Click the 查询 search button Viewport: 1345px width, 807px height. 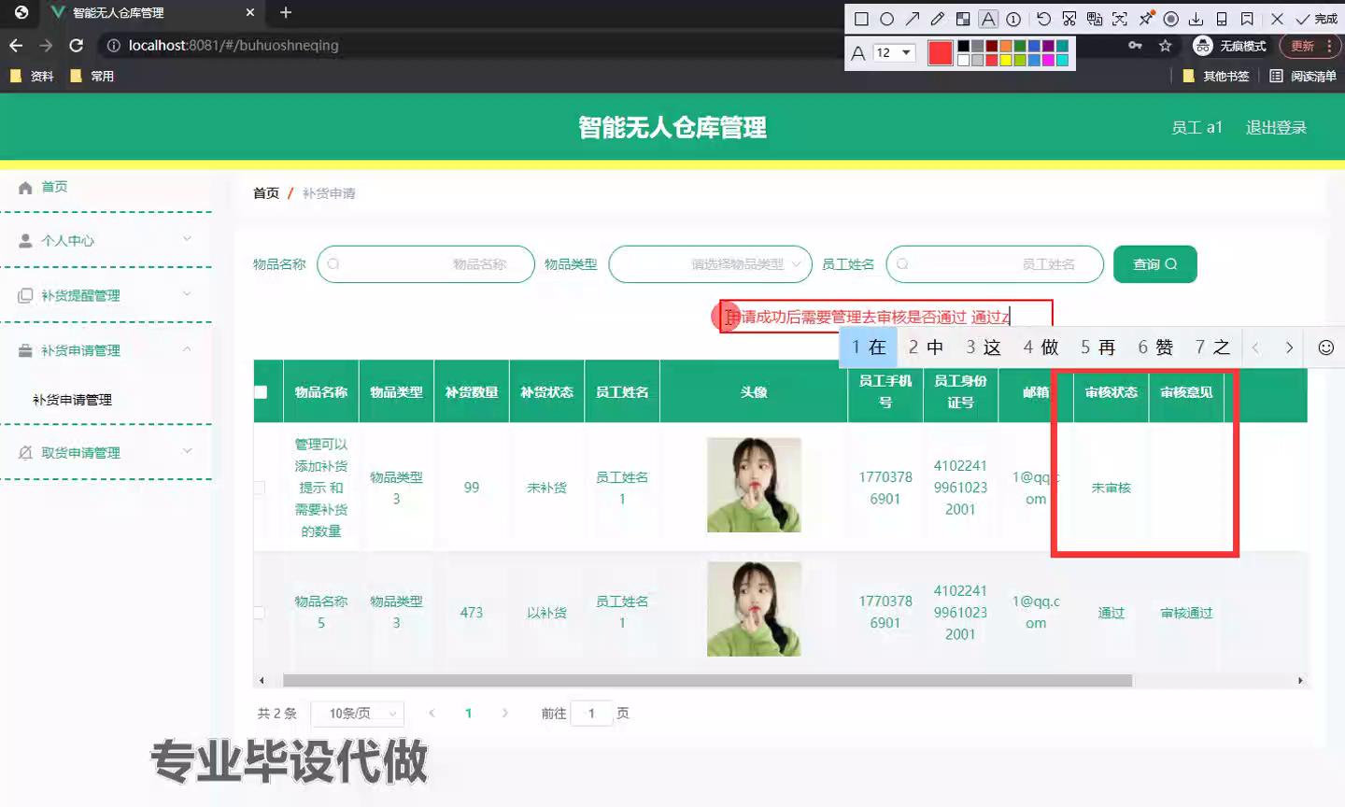tap(1154, 264)
